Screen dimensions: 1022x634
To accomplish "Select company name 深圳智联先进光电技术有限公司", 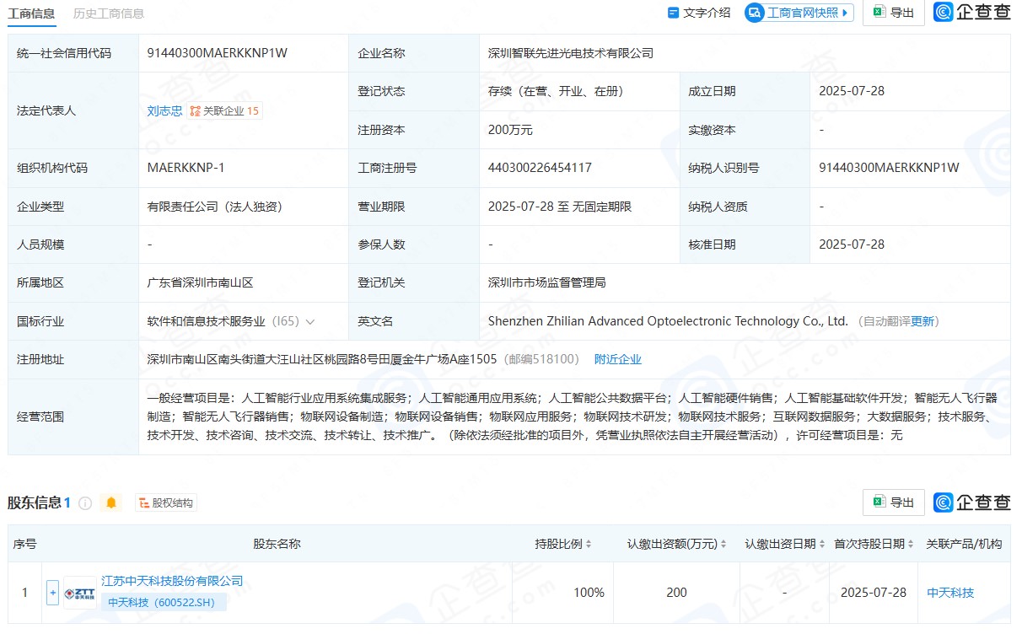I will pos(571,53).
